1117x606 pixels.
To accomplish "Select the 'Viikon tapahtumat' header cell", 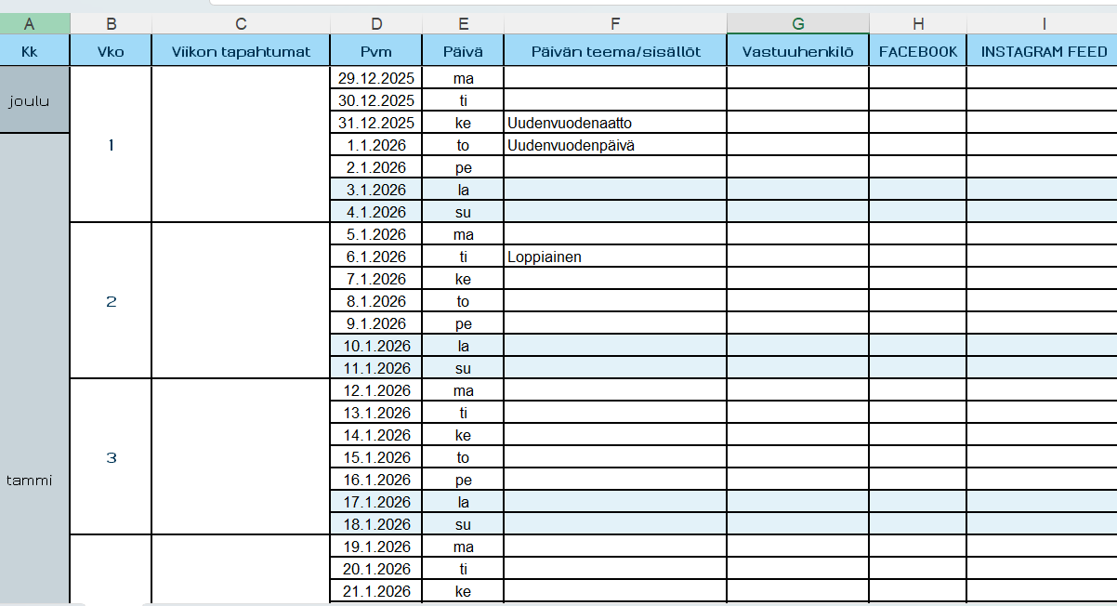I will point(241,52).
